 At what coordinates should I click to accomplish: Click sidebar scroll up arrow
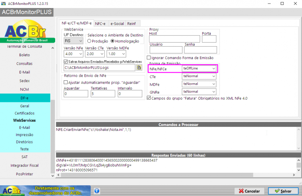pos(53,48)
